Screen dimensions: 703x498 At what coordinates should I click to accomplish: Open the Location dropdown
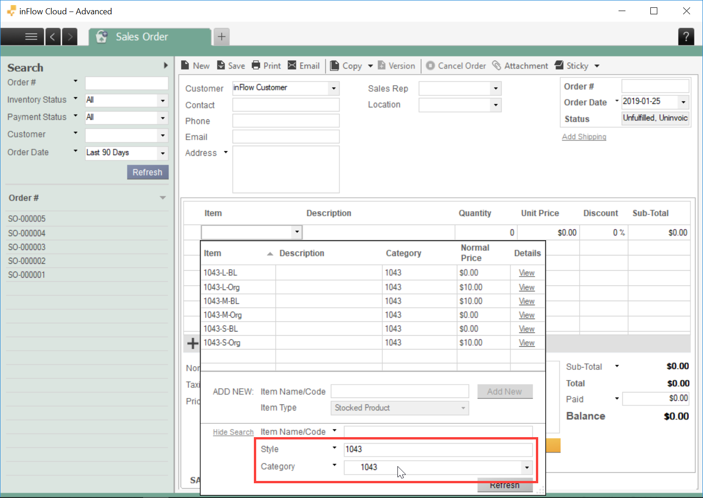pos(496,105)
